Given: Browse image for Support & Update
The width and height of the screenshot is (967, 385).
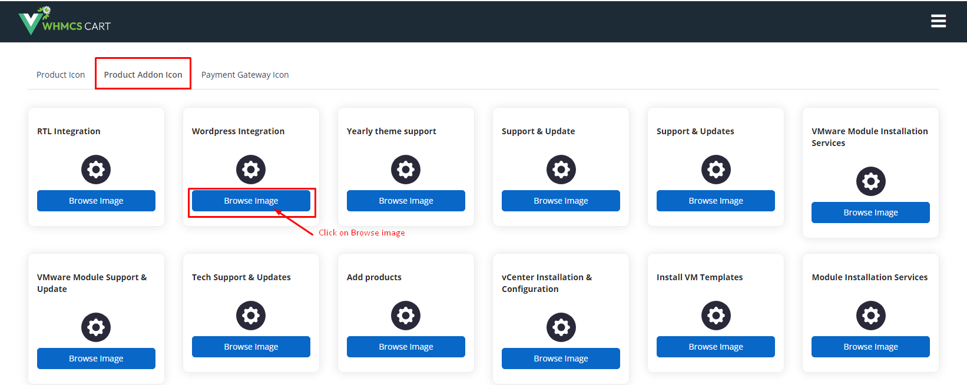Looking at the screenshot, I should point(561,201).
